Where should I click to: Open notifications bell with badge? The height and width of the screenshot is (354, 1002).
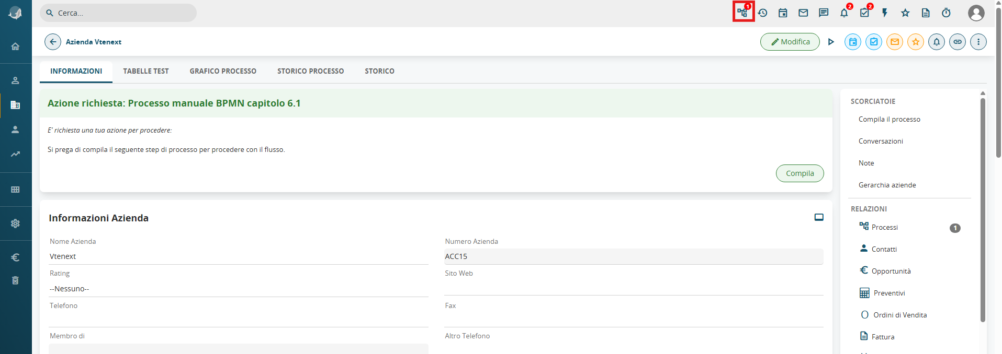click(844, 13)
